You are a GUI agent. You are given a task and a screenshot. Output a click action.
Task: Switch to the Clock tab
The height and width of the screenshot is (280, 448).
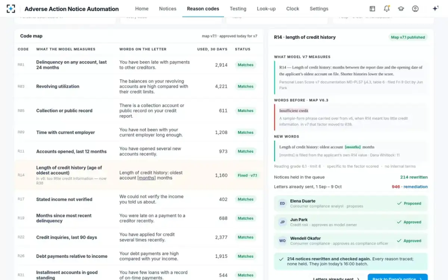pos(293,9)
